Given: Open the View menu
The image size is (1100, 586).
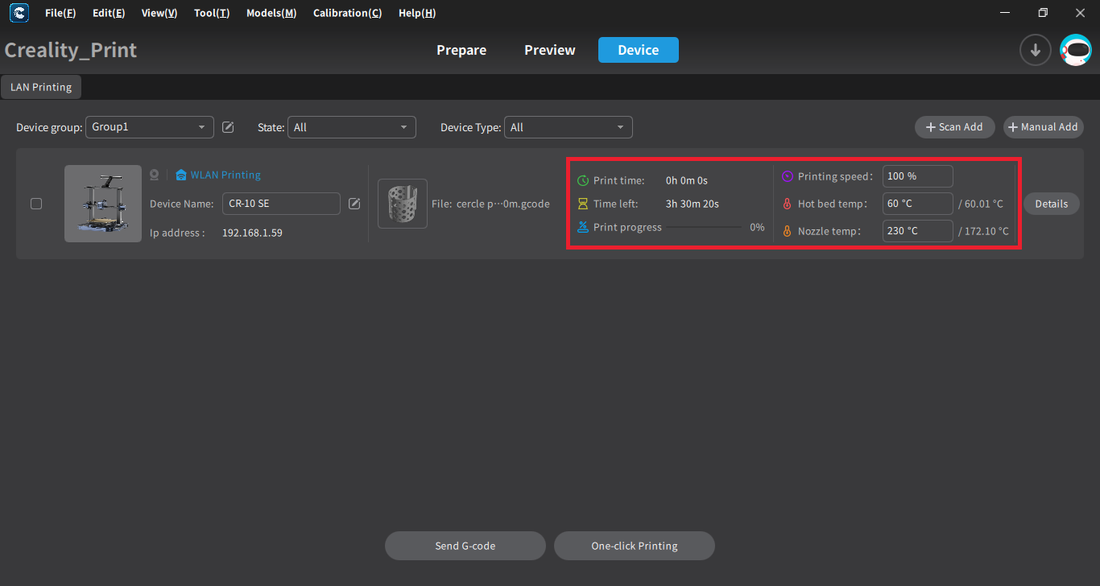Looking at the screenshot, I should pos(159,13).
